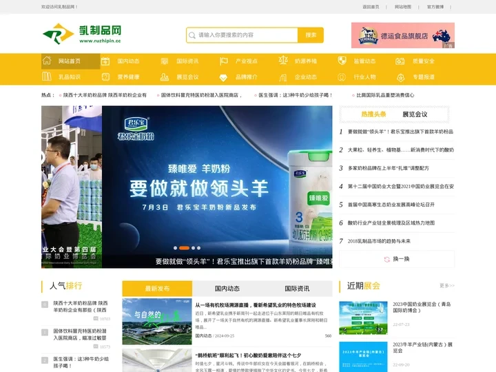
Task: Focus the search input field
Action: coord(242,35)
